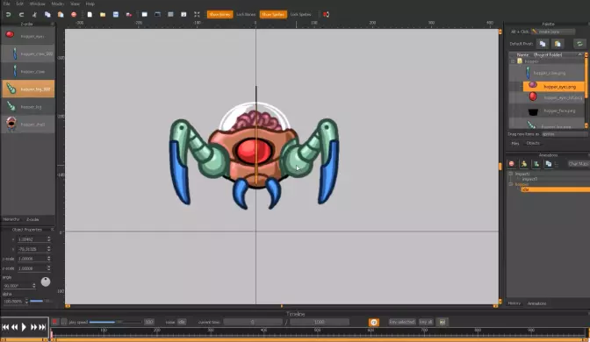Click the duplicate animation icon
Image resolution: width=590 pixels, height=342 pixels.
click(x=549, y=163)
